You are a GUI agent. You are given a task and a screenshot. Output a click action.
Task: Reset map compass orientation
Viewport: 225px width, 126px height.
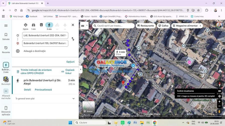pyautogui.click(x=219, y=84)
